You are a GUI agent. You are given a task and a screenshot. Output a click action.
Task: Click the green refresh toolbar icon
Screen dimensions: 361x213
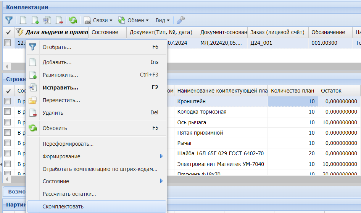click(x=73, y=20)
